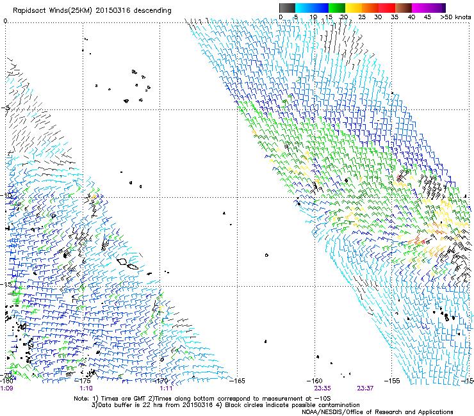Click the green 15-20 knots legend swatch
474x416 pixels.
[x=337, y=8]
